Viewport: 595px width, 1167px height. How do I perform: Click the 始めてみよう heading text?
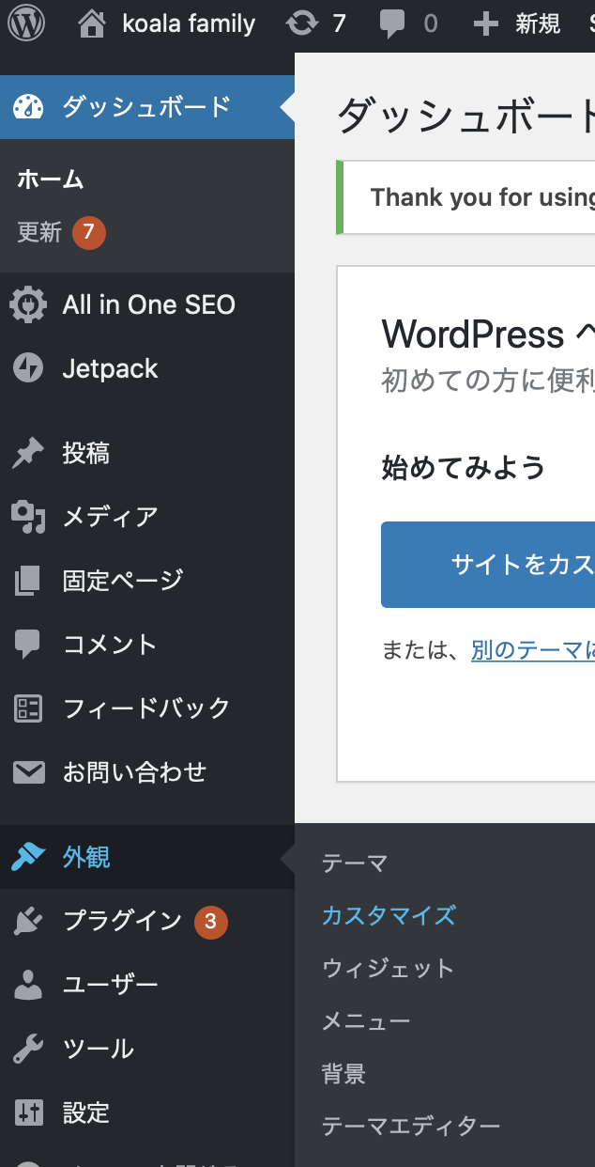(x=464, y=467)
